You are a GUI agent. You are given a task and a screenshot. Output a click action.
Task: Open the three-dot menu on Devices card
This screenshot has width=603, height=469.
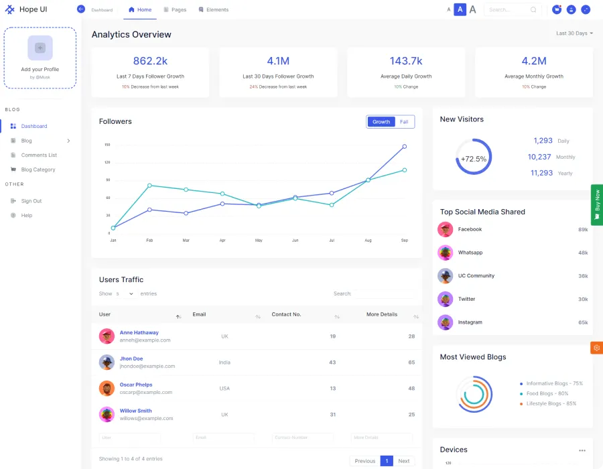(x=582, y=450)
